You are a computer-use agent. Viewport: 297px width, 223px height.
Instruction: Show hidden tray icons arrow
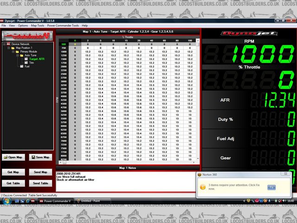(x=244, y=201)
